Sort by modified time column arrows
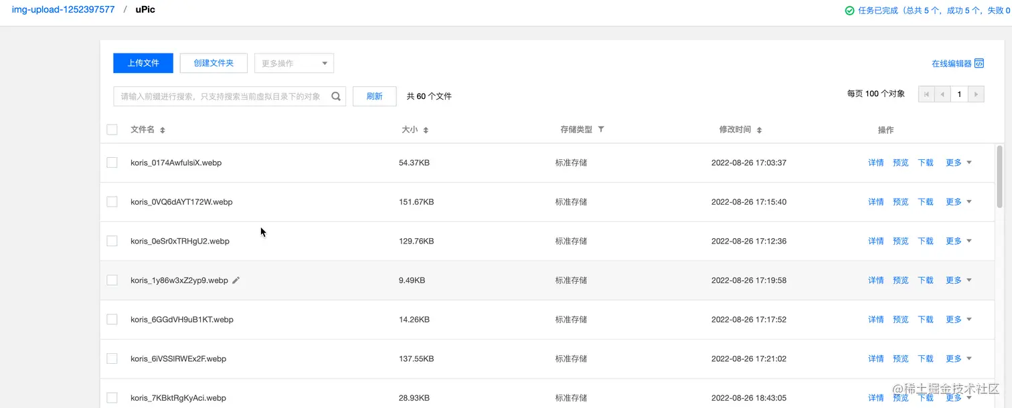The image size is (1012, 408). click(x=759, y=130)
